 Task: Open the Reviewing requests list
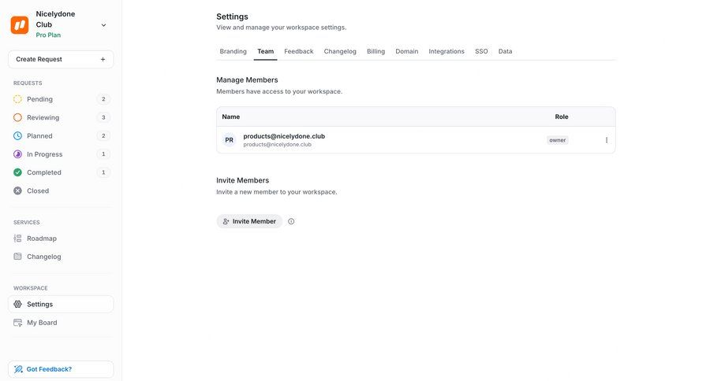(43, 117)
